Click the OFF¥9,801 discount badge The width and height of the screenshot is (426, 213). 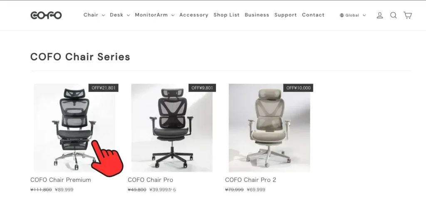point(202,88)
